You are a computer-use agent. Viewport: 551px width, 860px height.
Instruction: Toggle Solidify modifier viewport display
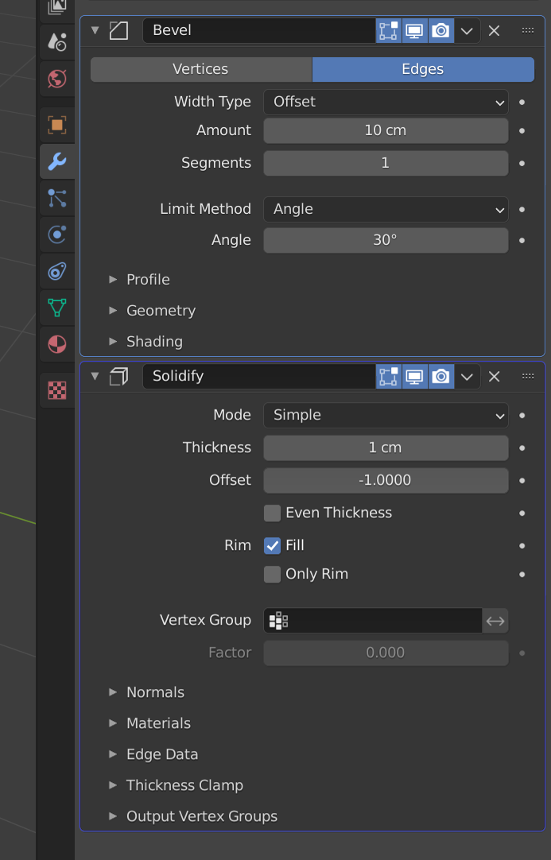tap(414, 376)
